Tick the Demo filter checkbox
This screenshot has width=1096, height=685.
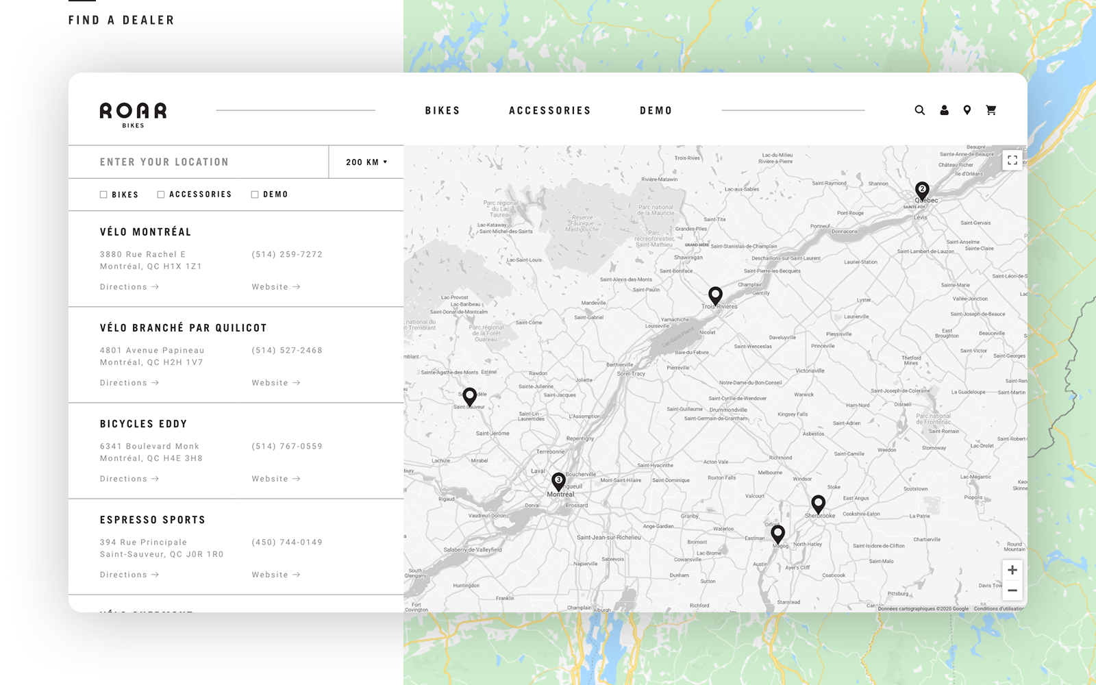255,195
